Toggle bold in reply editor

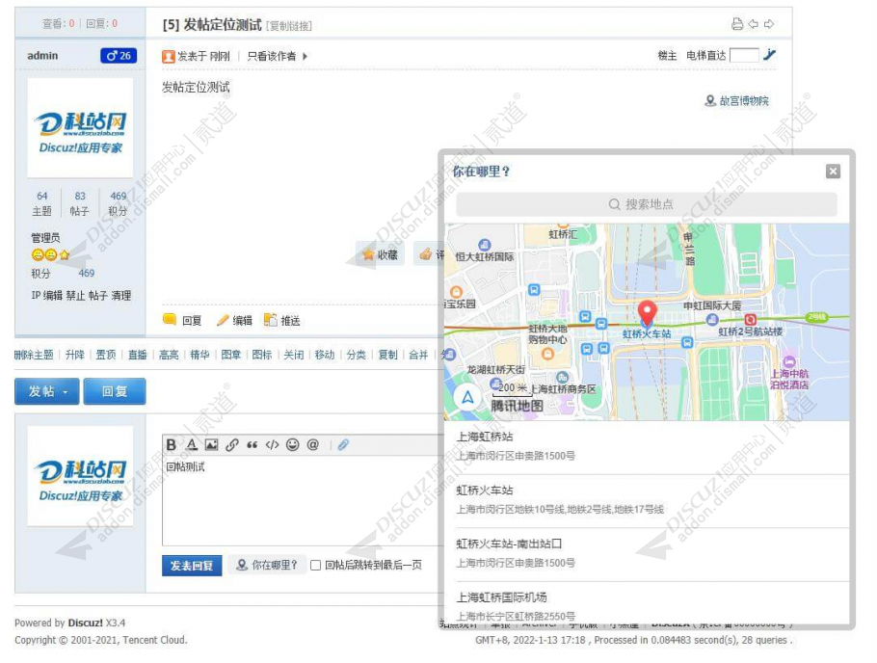pyautogui.click(x=172, y=445)
